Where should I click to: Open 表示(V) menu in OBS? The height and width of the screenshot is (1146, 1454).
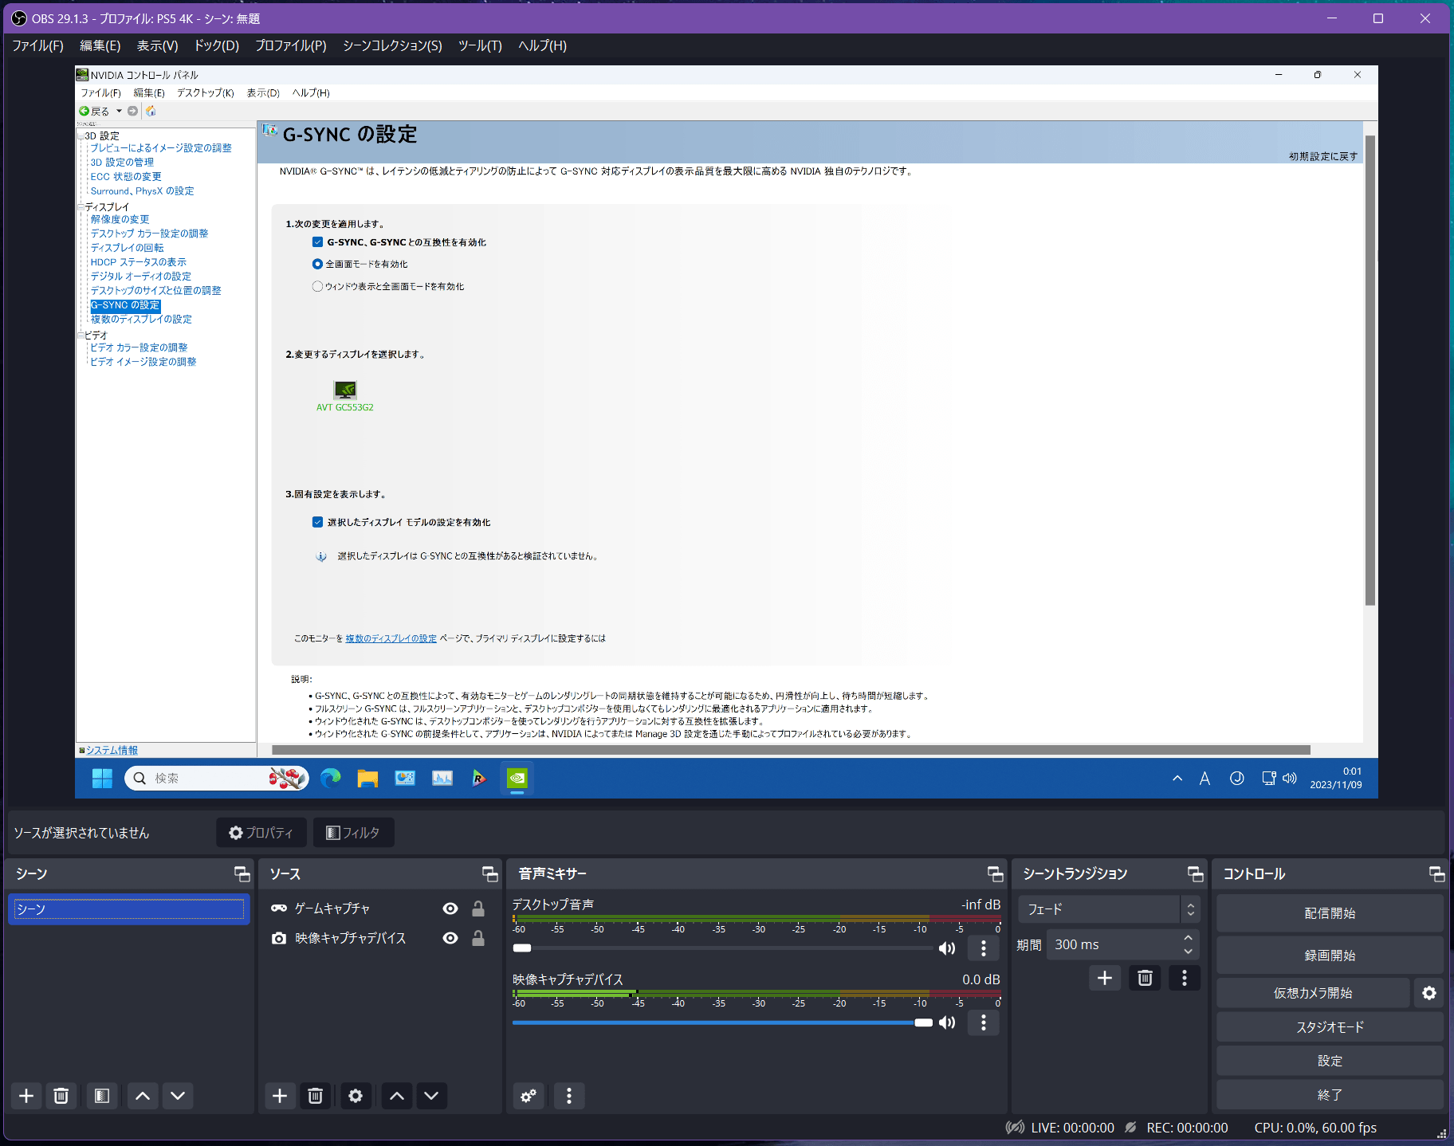[x=157, y=45]
